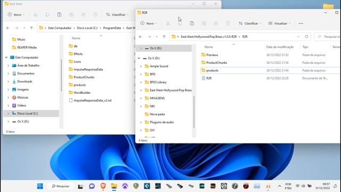Open Visualizar view menu in R2R window

279,23
